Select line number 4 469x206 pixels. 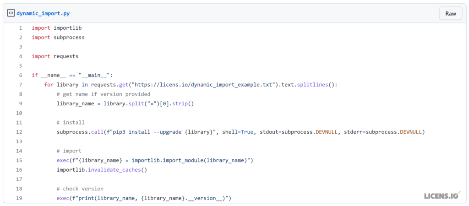(20, 56)
